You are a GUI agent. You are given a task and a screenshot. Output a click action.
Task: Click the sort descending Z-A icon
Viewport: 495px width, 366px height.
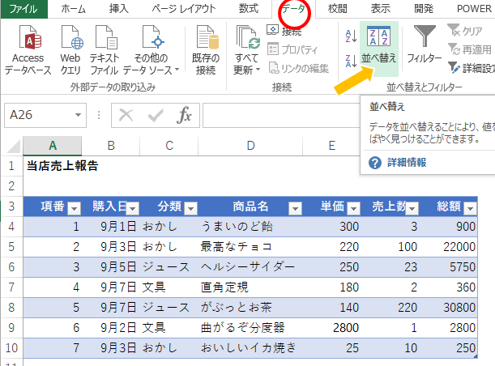click(351, 60)
